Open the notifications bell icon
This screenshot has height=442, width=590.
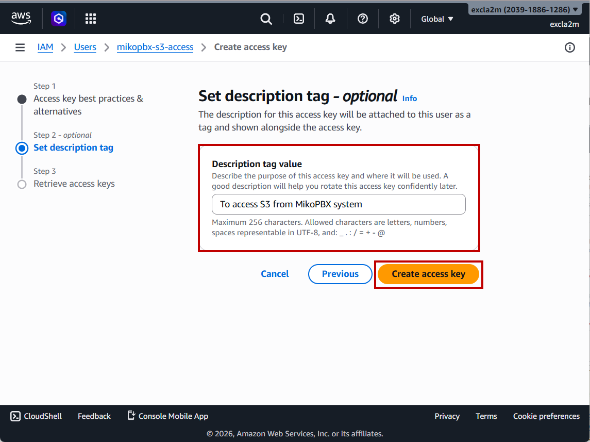[x=330, y=19]
